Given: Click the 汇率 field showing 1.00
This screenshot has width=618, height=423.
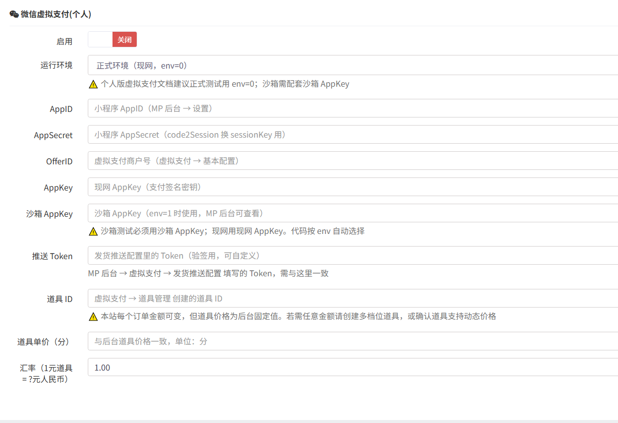Looking at the screenshot, I should (353, 368).
